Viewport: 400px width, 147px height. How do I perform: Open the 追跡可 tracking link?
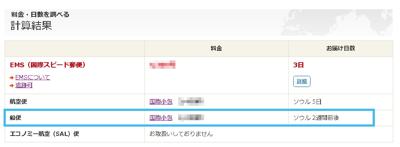[x=24, y=85]
